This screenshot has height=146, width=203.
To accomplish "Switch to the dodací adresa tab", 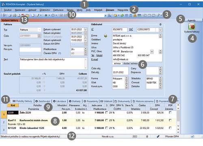I will 130,63.
